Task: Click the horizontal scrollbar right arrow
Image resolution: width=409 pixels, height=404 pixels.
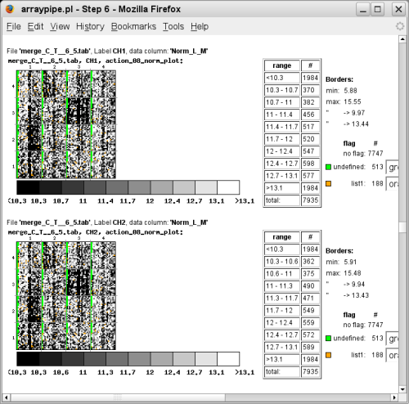Action: [394, 397]
